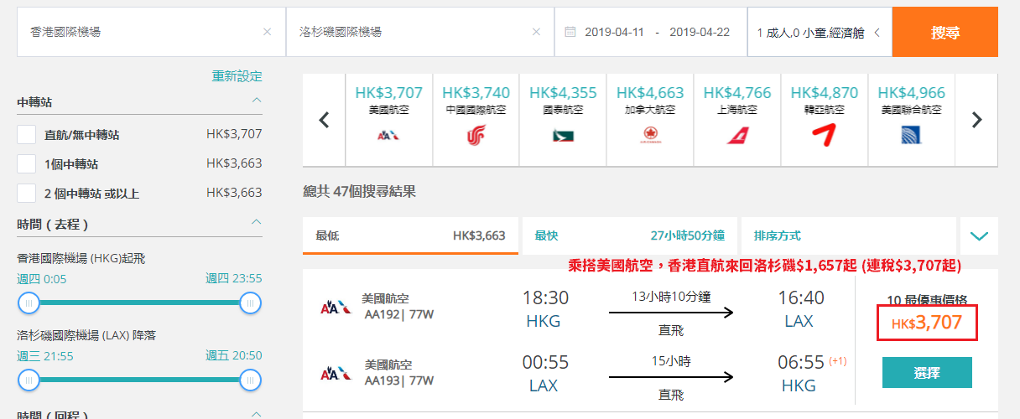Screen dimensions: 1020x419
Task: Select 美國航空 HK$3,707 airline card
Action: click(x=389, y=120)
